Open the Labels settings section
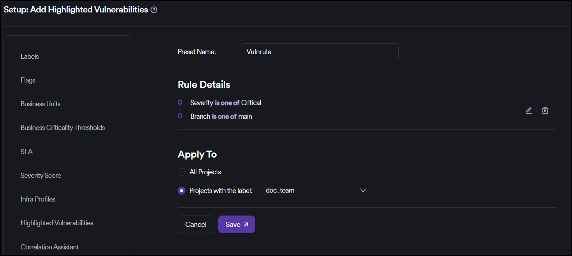 coord(30,56)
